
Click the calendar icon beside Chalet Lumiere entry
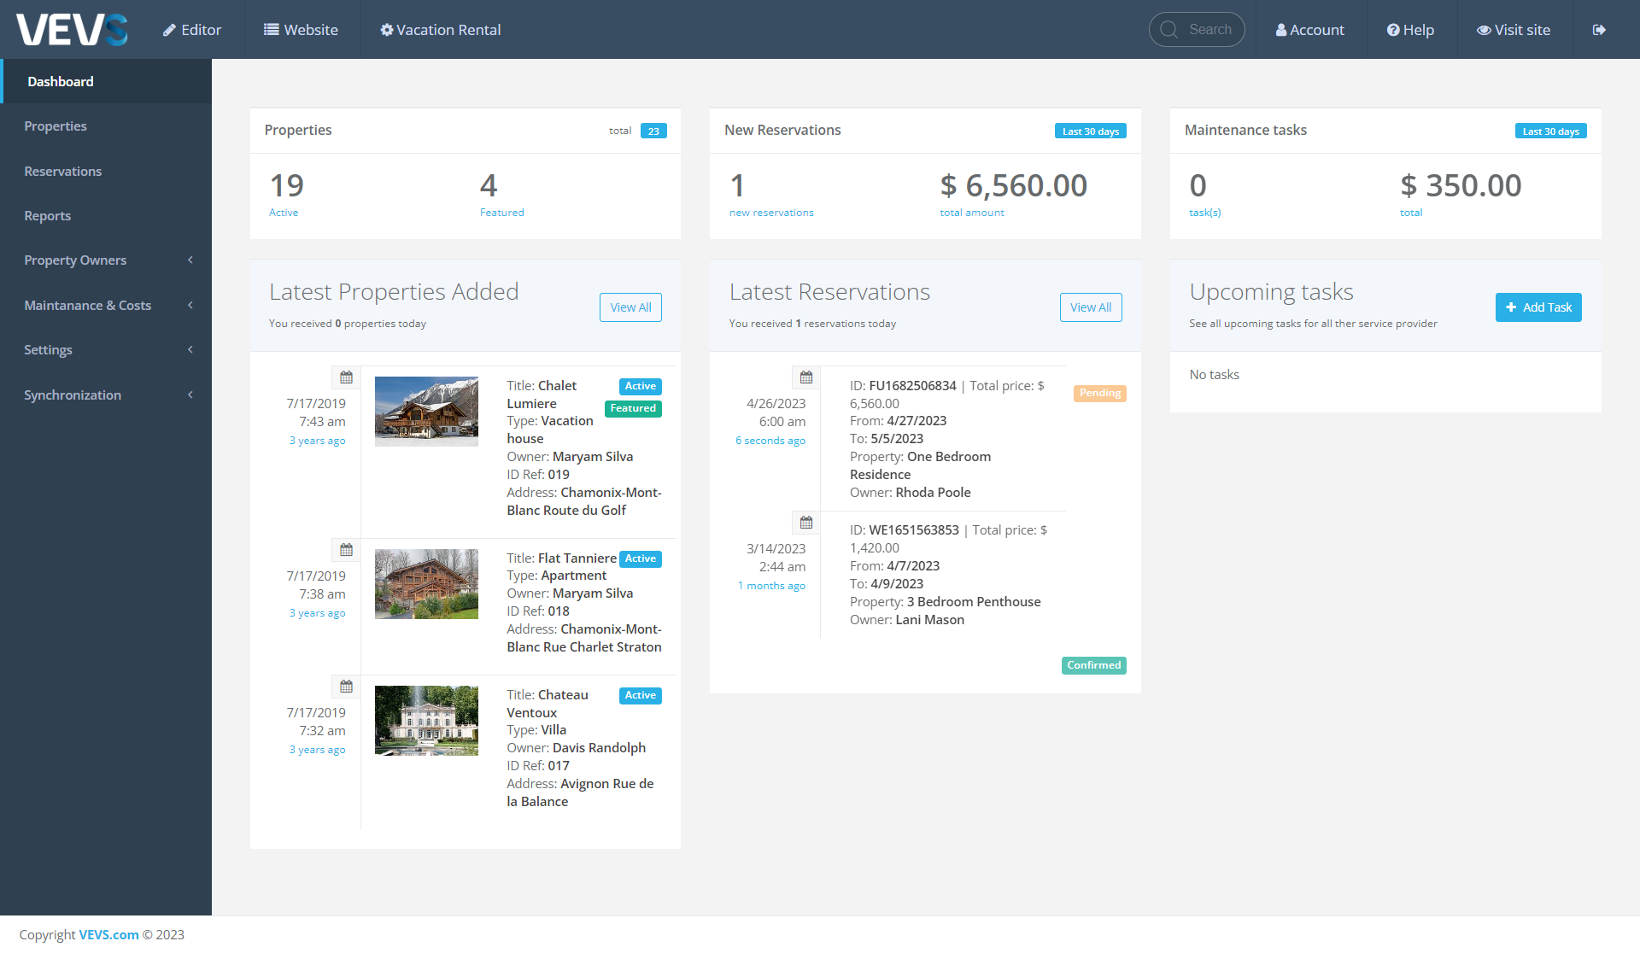click(x=346, y=377)
